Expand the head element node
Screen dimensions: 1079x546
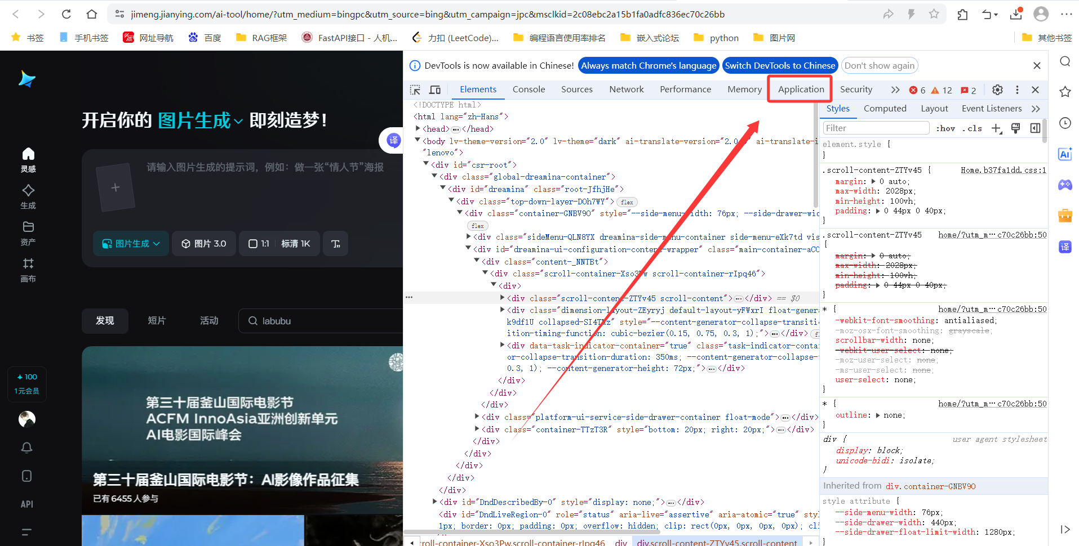coord(418,128)
